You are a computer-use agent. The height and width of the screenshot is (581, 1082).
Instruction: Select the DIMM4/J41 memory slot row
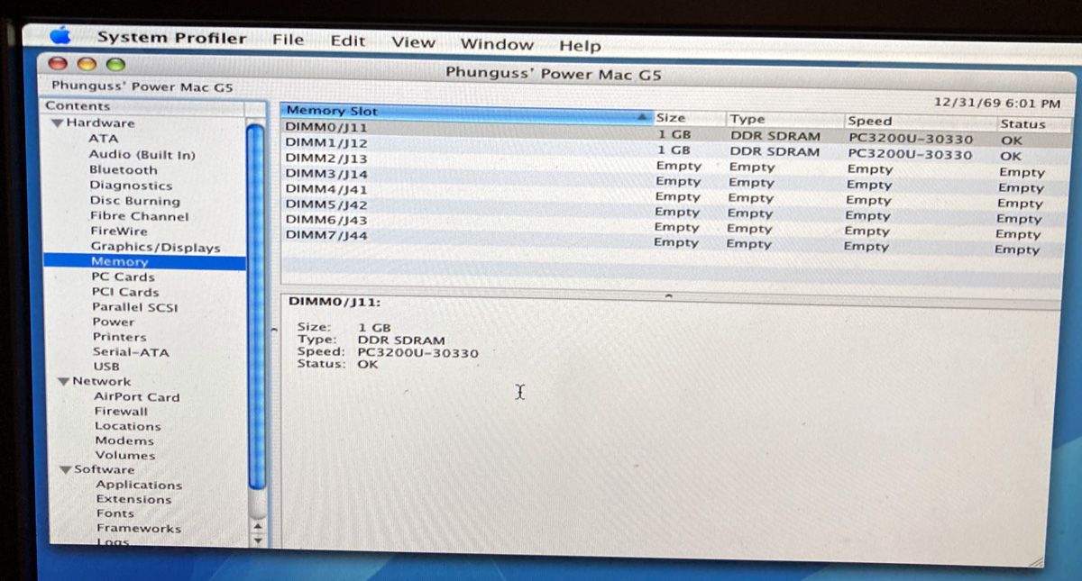326,189
